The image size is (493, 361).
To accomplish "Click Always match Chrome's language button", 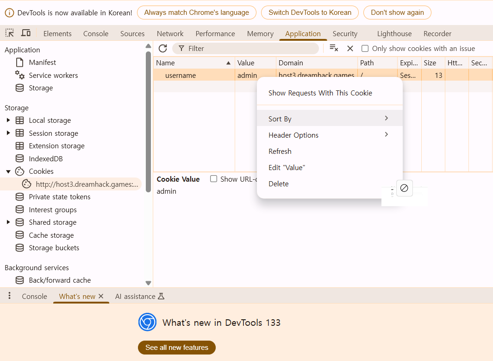I will tap(197, 13).
